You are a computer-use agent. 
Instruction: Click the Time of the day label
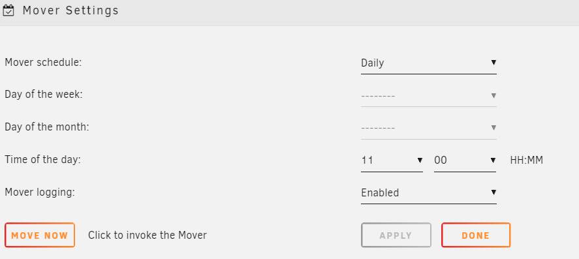[42, 160]
